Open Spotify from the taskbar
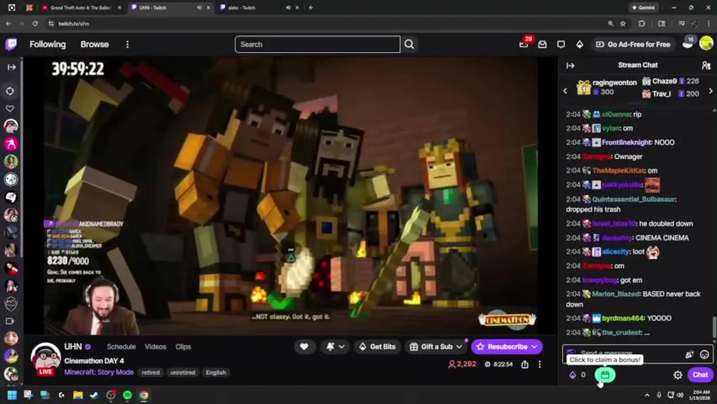This screenshot has width=717, height=404. [x=127, y=395]
